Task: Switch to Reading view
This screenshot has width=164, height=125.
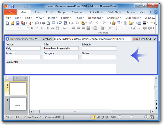Action: (x=102, y=117)
